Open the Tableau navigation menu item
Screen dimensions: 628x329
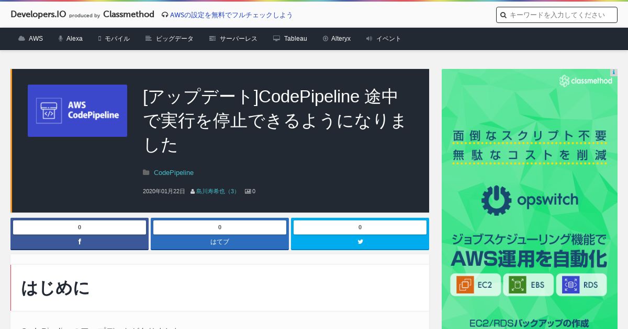[296, 39]
